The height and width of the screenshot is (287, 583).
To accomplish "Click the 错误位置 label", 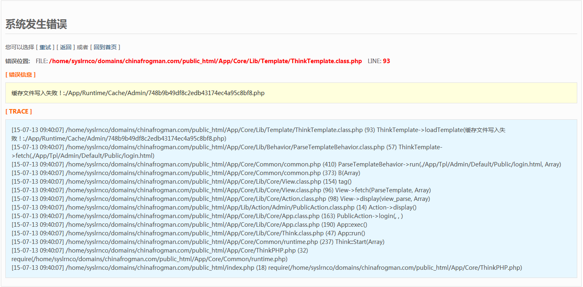I will [18, 61].
